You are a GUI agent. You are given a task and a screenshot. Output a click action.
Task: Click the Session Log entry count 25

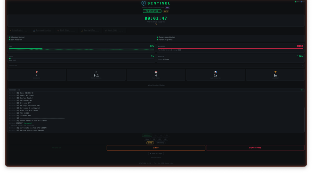point(302,90)
